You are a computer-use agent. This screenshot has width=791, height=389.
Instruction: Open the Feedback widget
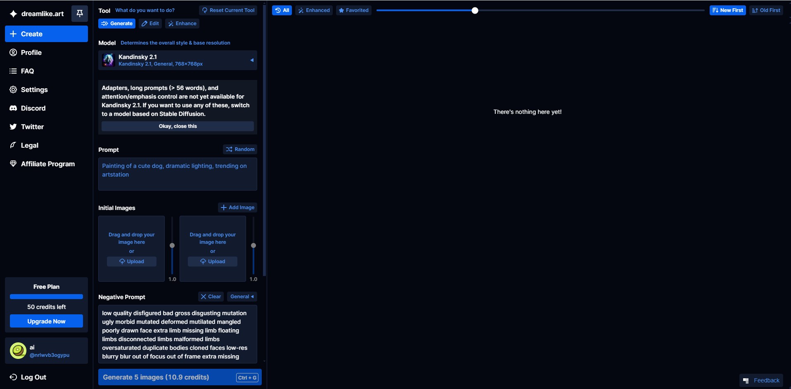[761, 380]
